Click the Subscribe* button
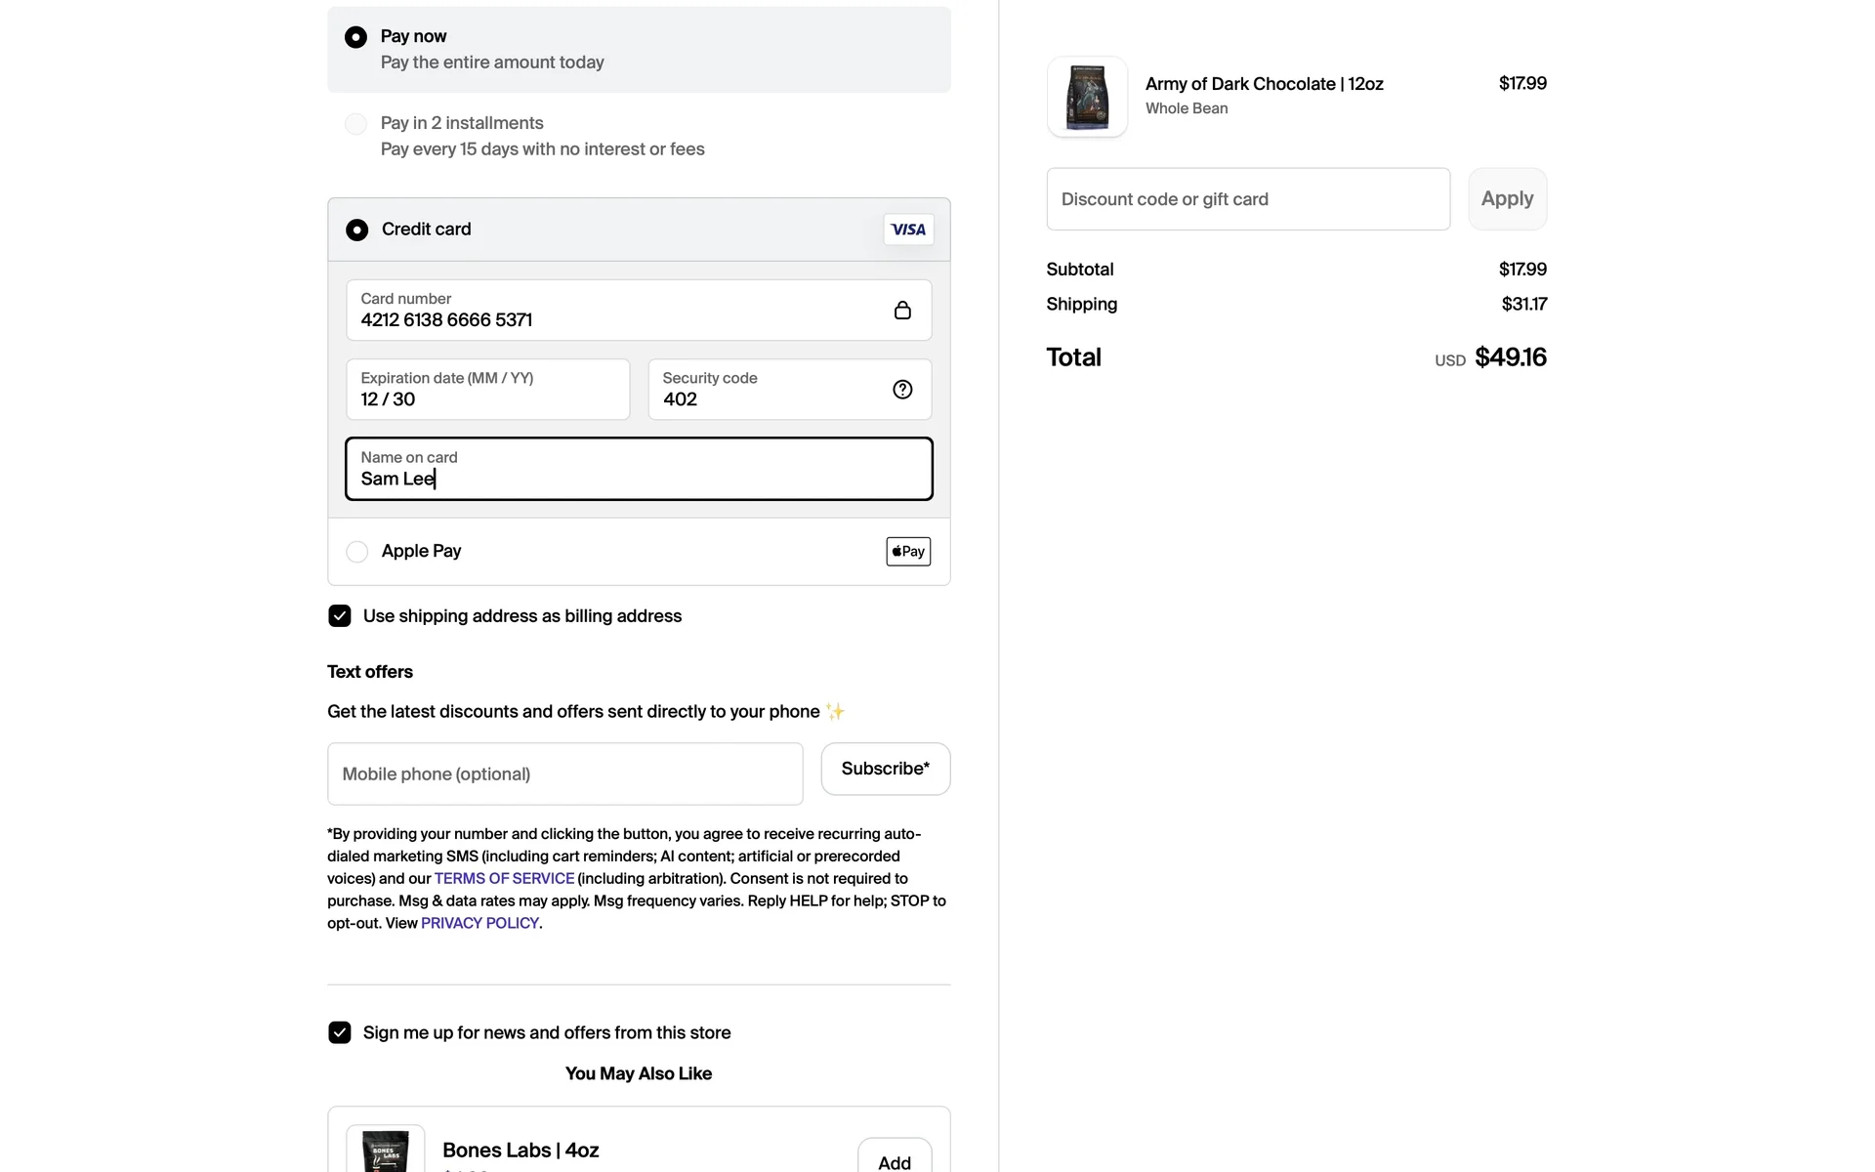 885,770
